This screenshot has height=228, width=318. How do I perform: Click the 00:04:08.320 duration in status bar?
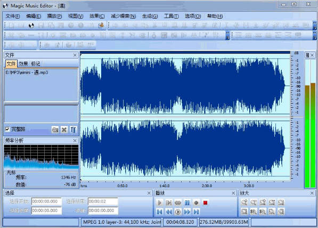[180, 222]
